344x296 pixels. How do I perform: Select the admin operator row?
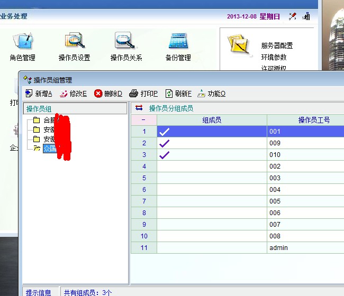pyautogui.click(x=278, y=247)
